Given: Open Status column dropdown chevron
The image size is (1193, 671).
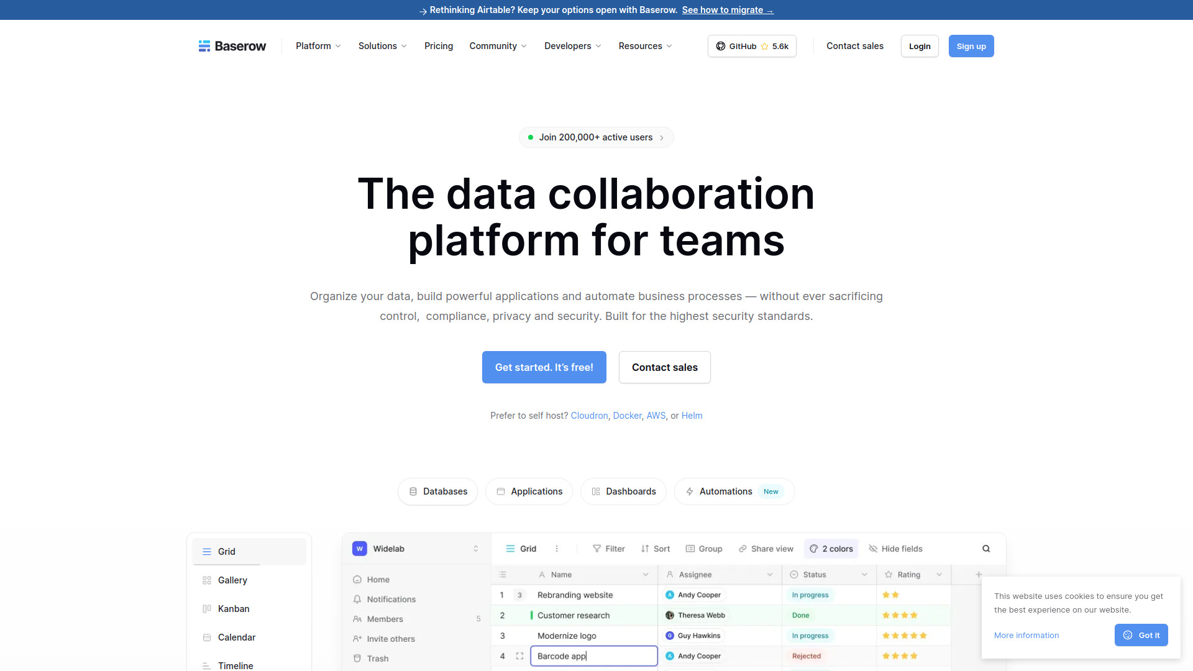Looking at the screenshot, I should 864,575.
